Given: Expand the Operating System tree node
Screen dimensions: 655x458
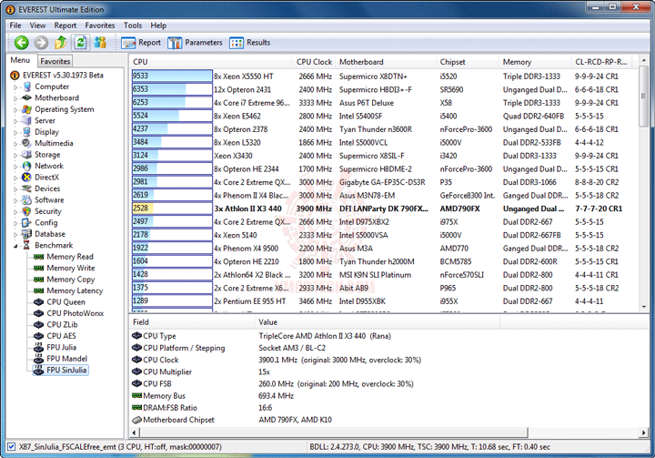Looking at the screenshot, I should (15, 109).
